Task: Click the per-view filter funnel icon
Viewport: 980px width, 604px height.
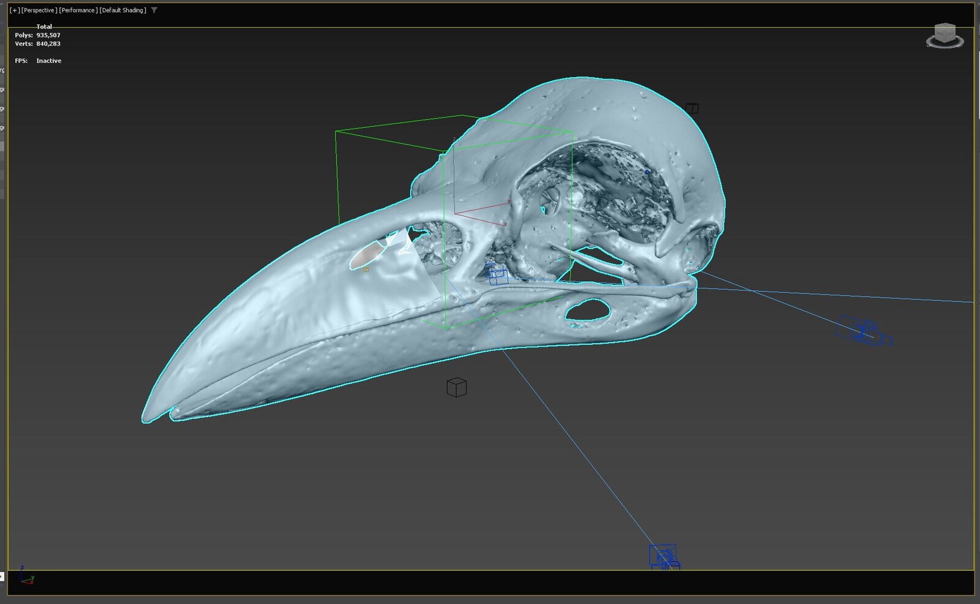Action: click(x=153, y=10)
